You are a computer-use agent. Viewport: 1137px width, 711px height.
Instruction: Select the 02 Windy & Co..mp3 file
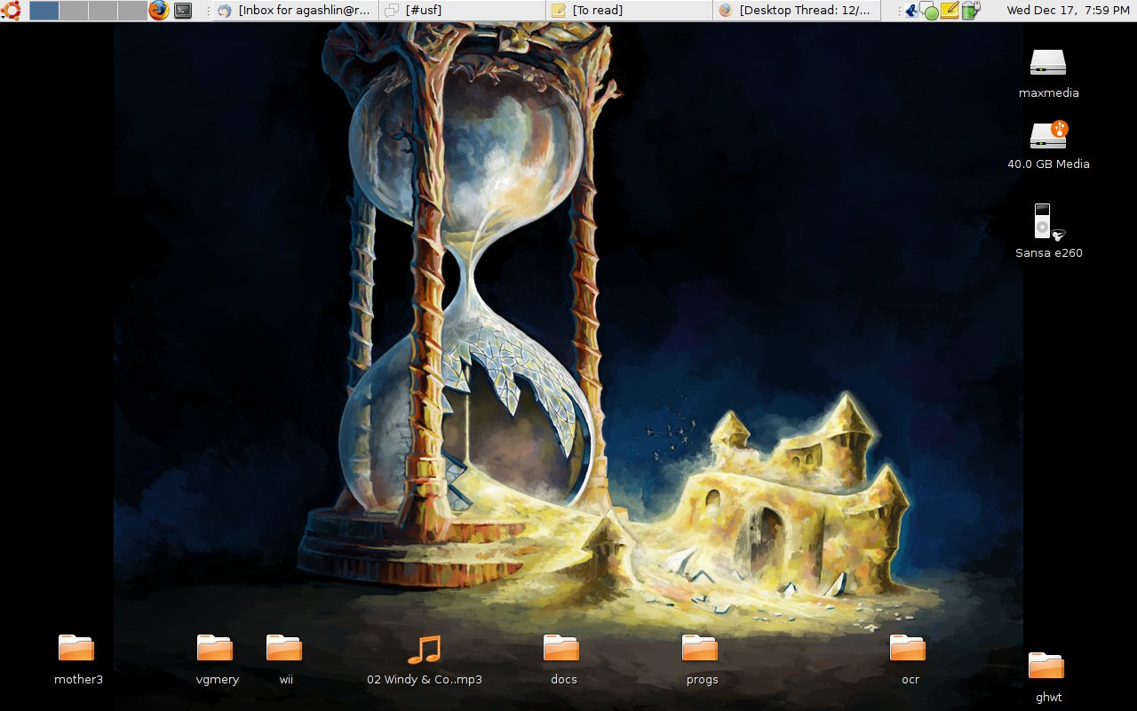click(x=425, y=659)
